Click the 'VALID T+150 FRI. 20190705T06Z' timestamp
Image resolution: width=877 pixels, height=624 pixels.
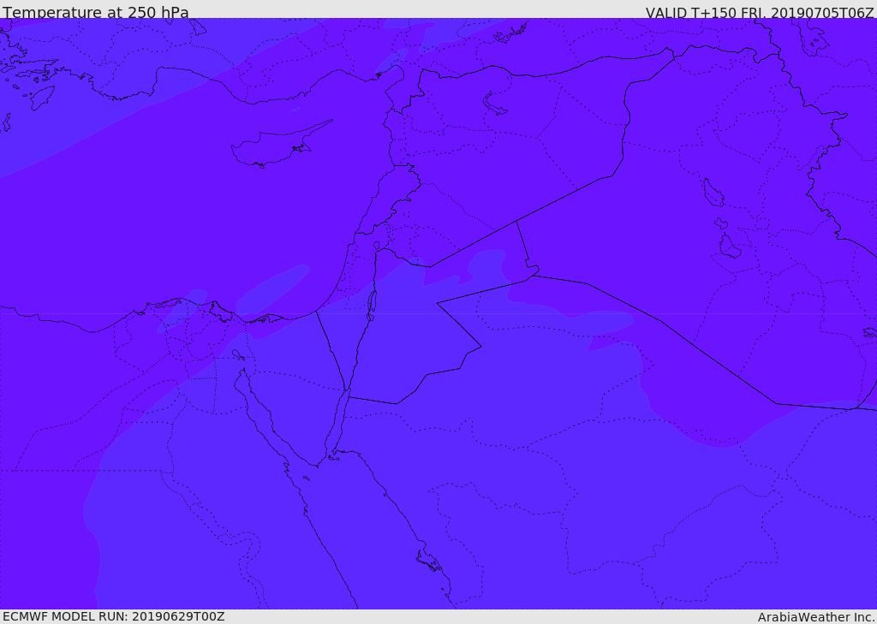coord(760,13)
